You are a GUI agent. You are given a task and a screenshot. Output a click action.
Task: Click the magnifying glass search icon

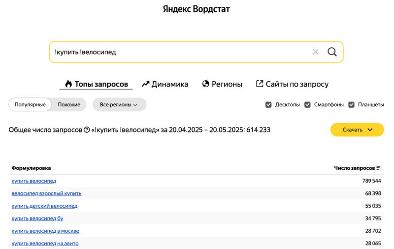click(332, 52)
